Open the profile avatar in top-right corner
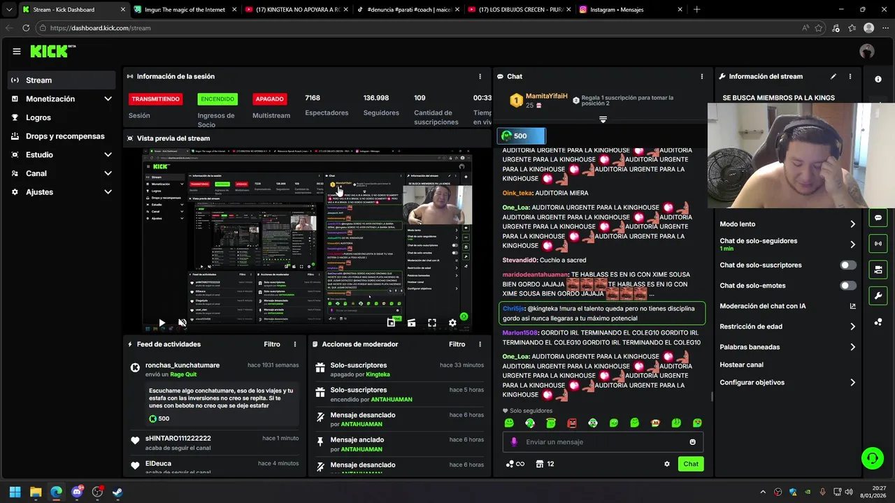 tap(867, 51)
